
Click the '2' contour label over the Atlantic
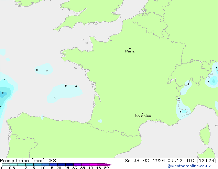[3, 93]
